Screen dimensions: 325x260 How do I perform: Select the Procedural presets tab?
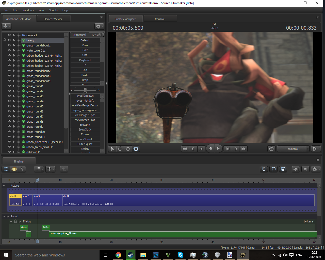(x=79, y=35)
